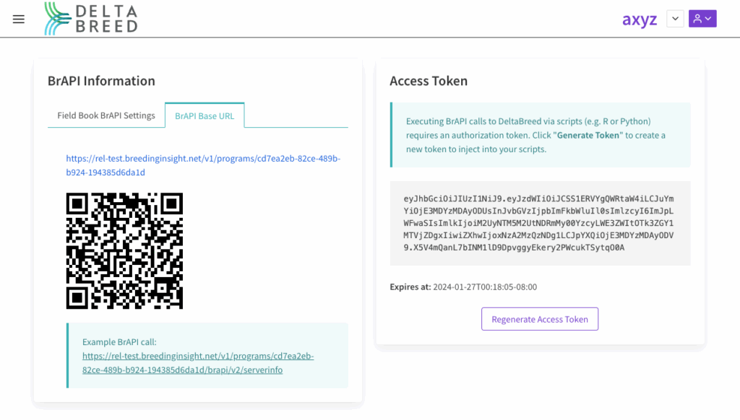
Task: Click the access token code text box
Action: coord(540,223)
